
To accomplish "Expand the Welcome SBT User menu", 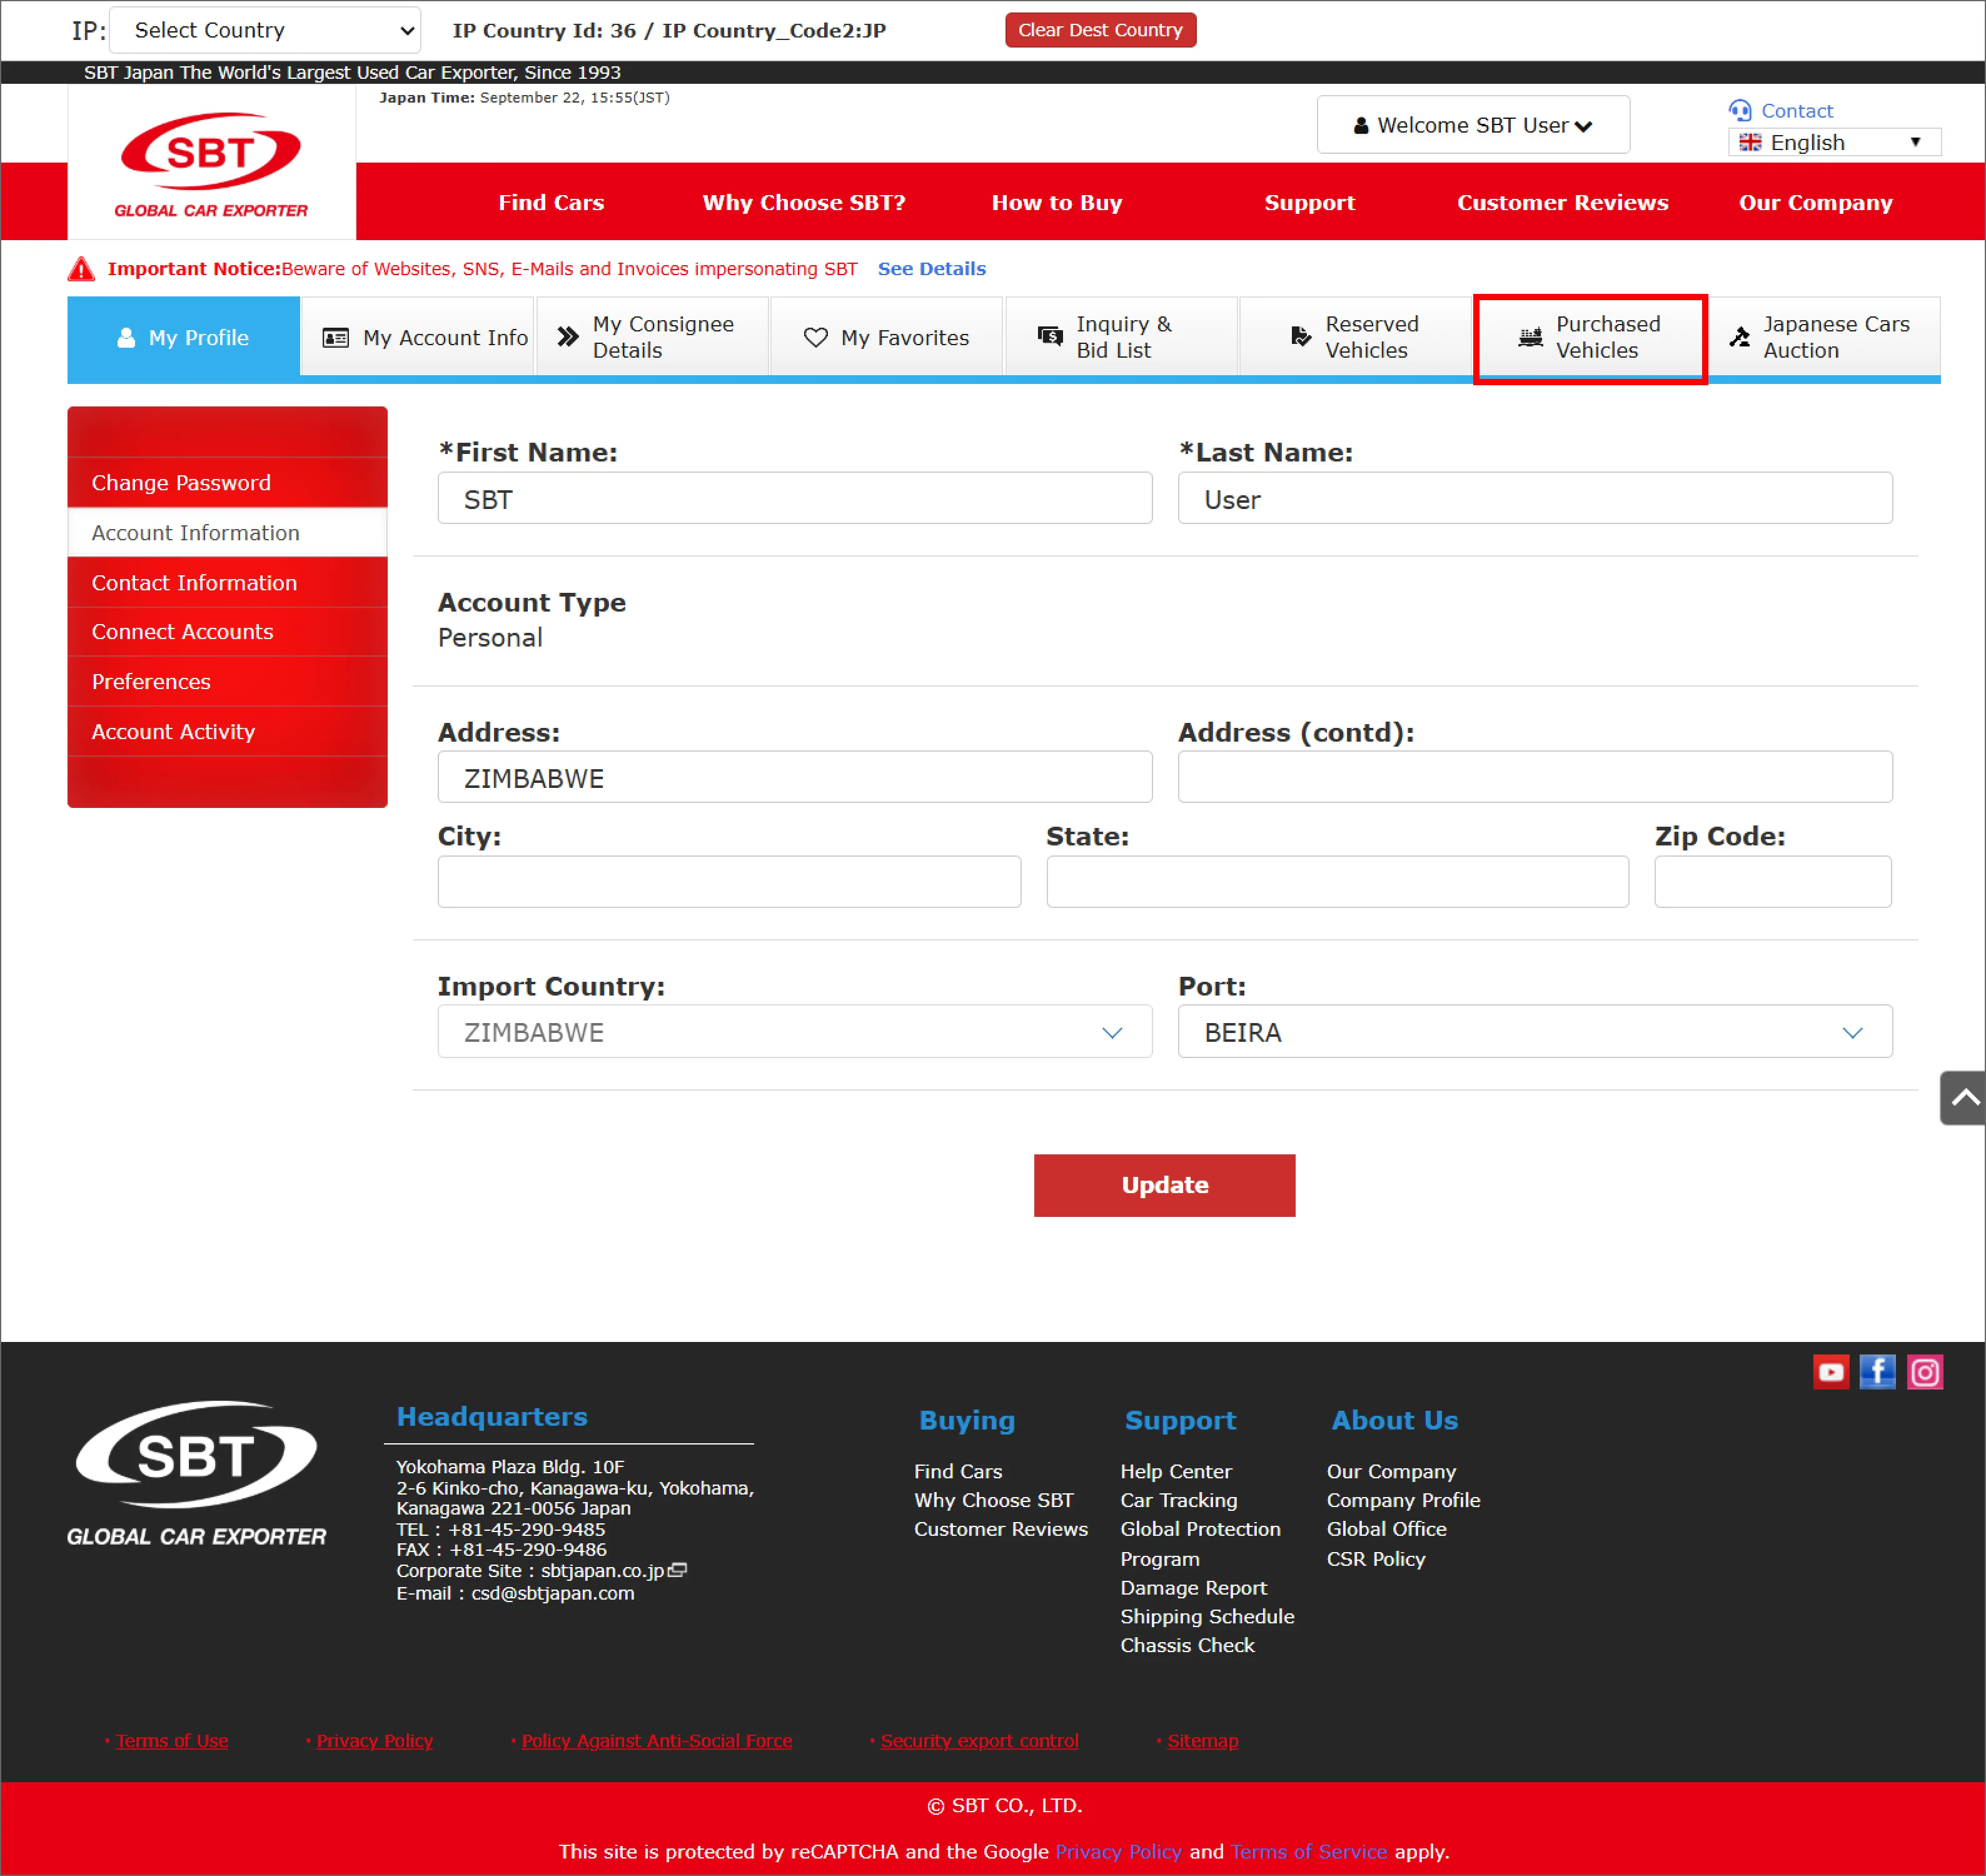I will [1472, 125].
